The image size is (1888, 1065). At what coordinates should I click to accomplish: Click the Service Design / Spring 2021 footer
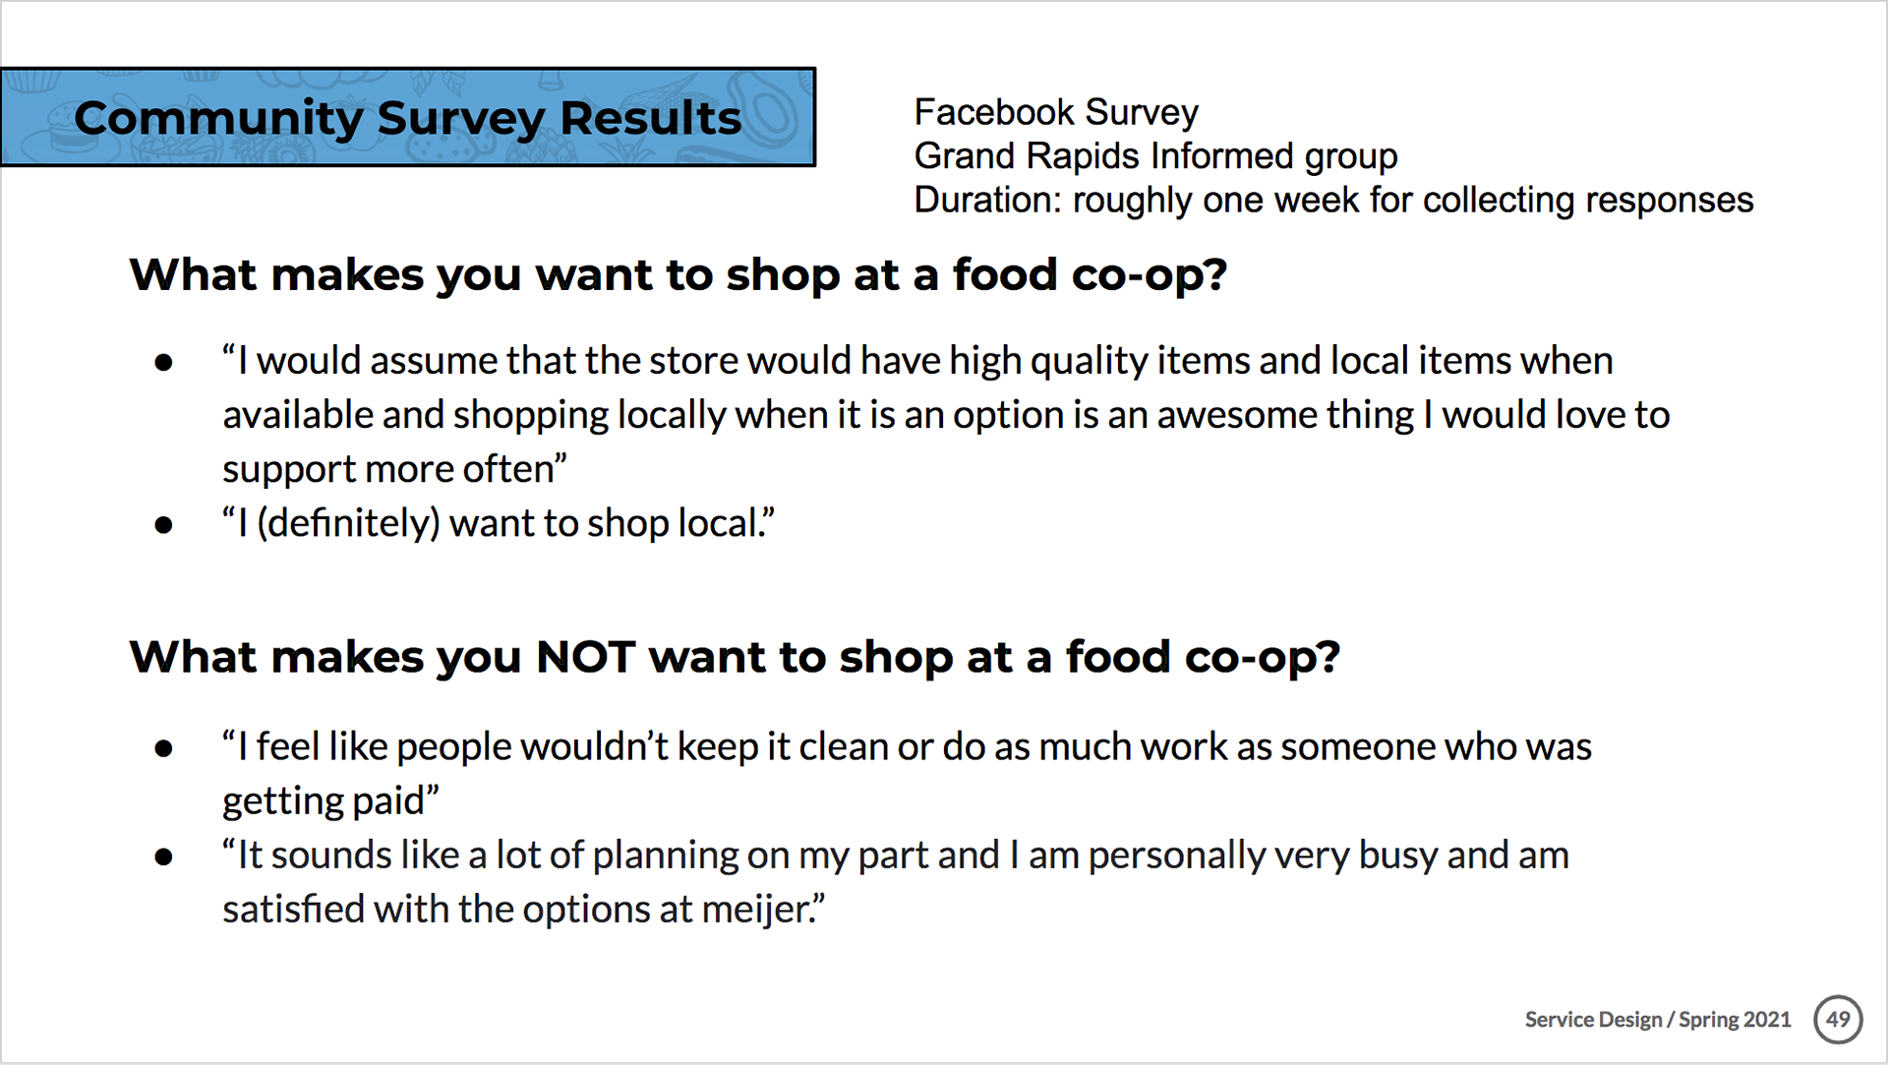1658,1020
